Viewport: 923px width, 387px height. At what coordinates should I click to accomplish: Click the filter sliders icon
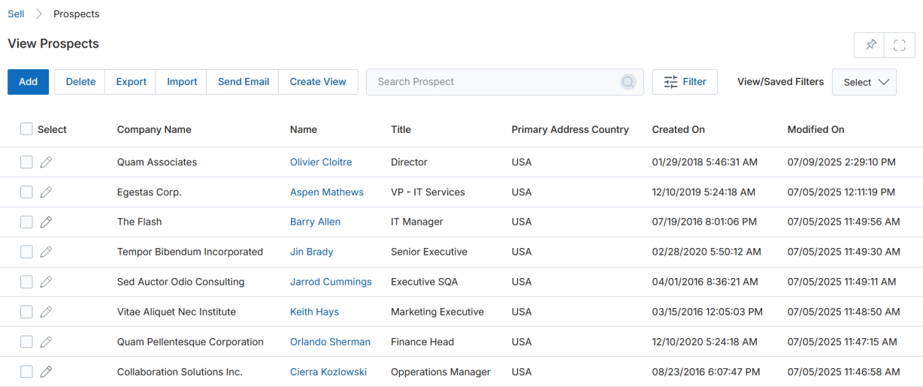tap(670, 82)
